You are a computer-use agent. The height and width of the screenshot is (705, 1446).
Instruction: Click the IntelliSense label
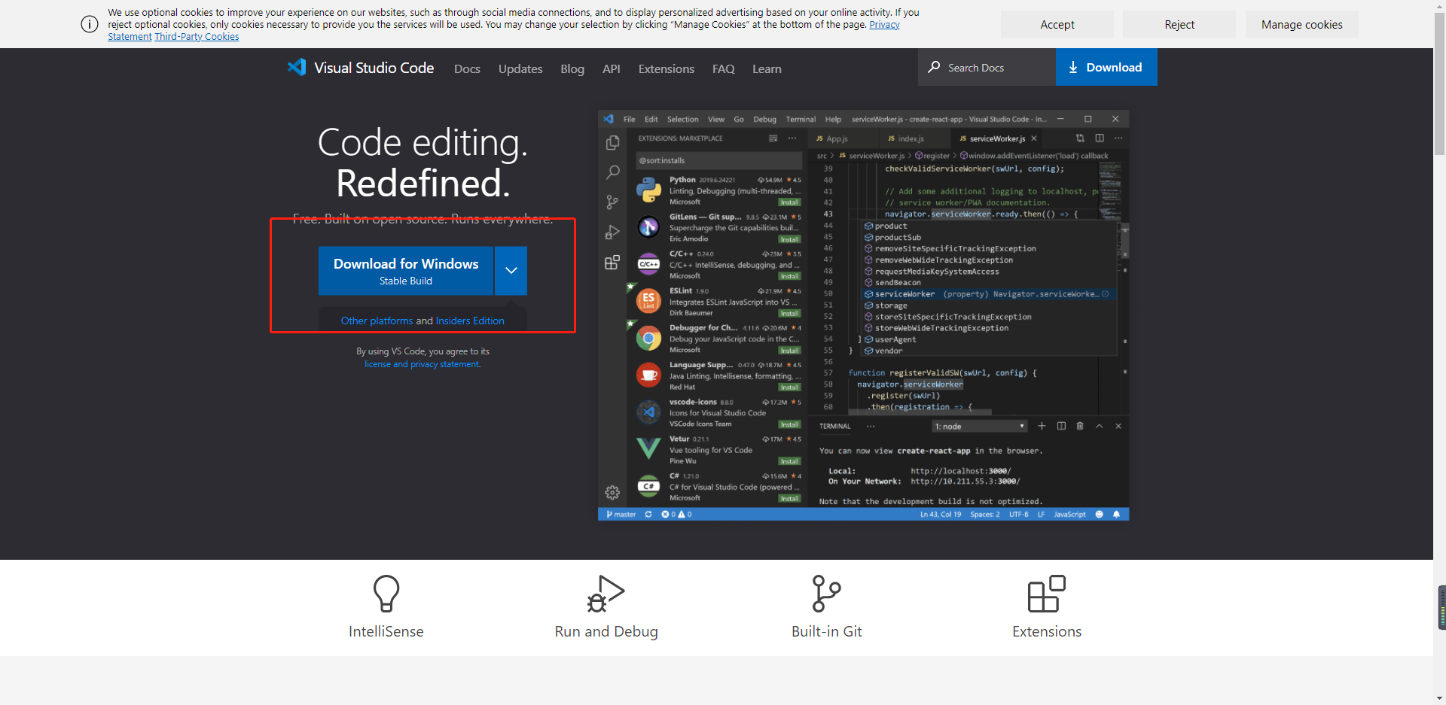pos(386,631)
